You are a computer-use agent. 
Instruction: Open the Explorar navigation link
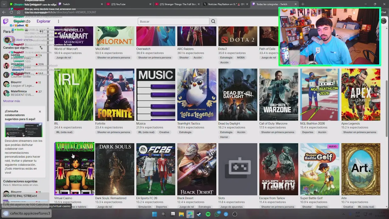43,21
